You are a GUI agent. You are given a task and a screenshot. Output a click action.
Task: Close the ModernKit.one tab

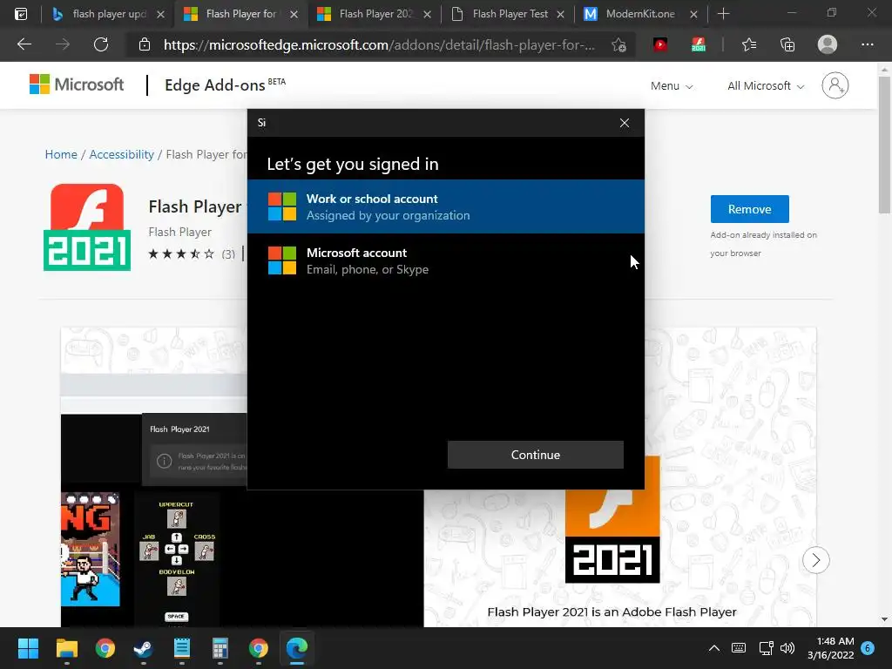[x=693, y=14]
